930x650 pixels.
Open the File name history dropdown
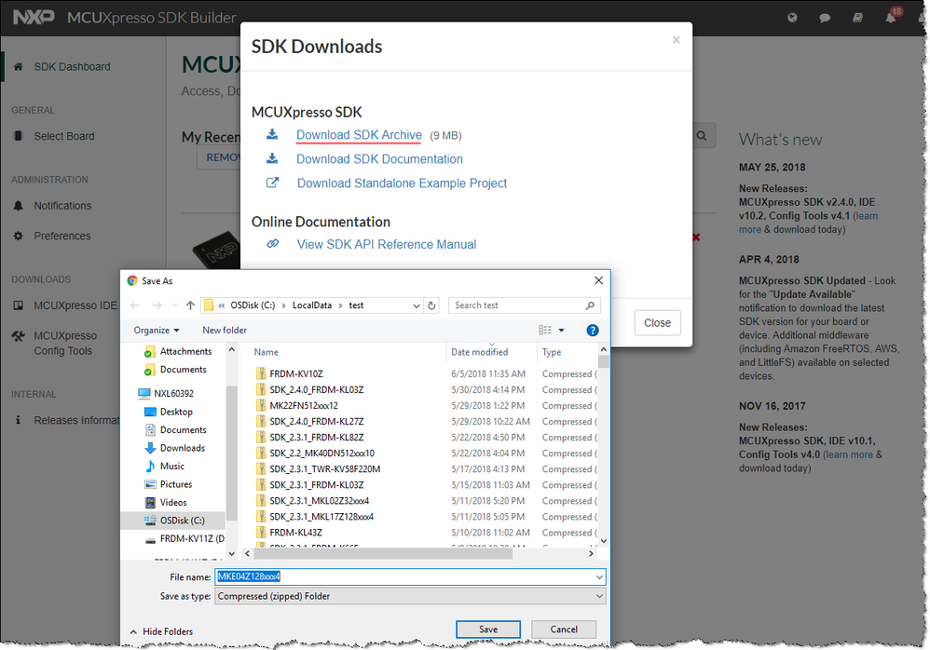599,576
